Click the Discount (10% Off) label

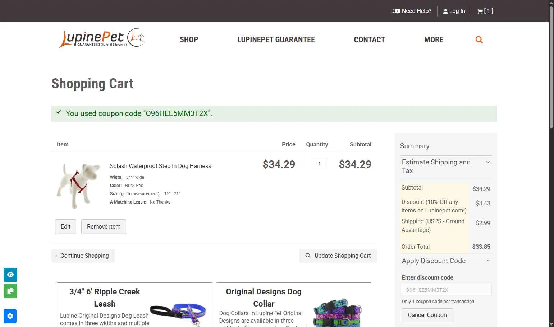click(434, 206)
